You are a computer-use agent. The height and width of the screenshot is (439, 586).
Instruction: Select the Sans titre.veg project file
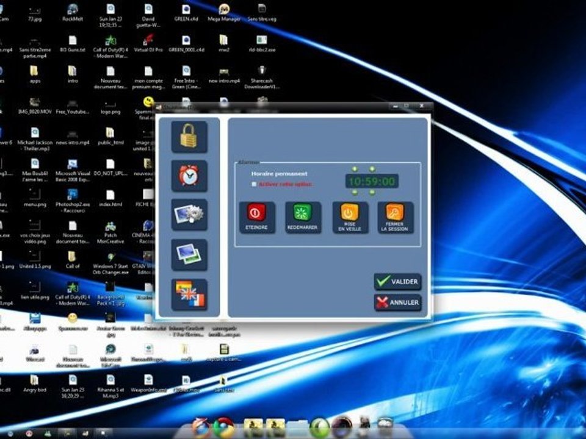pyautogui.click(x=262, y=13)
